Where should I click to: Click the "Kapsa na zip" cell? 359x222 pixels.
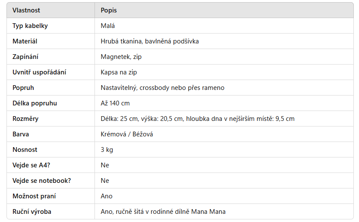(x=119, y=72)
